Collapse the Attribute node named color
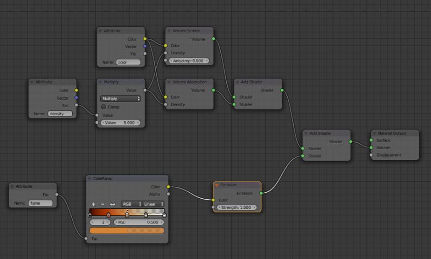 [x=100, y=31]
